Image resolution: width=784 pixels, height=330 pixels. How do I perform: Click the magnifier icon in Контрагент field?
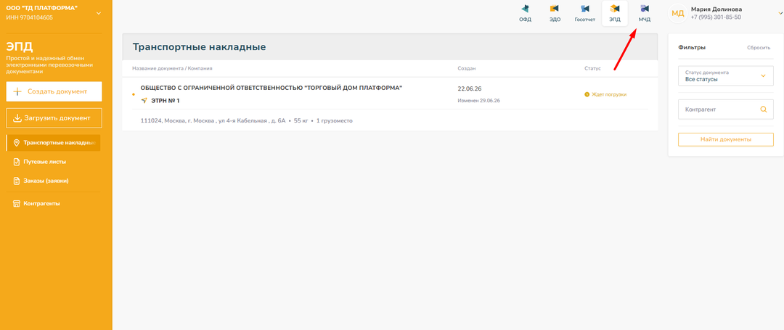pyautogui.click(x=763, y=110)
